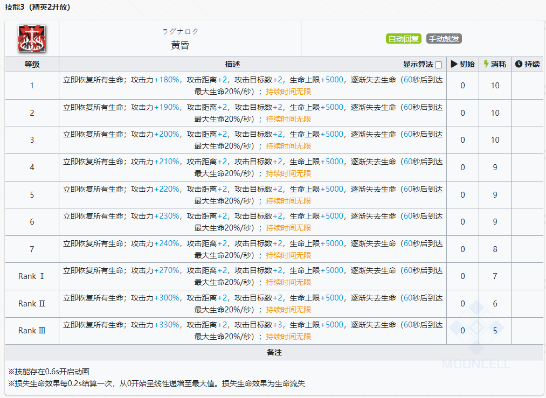This screenshot has width=546, height=398.
Task: Click the cost value 10 in level 1 row
Action: (x=495, y=86)
